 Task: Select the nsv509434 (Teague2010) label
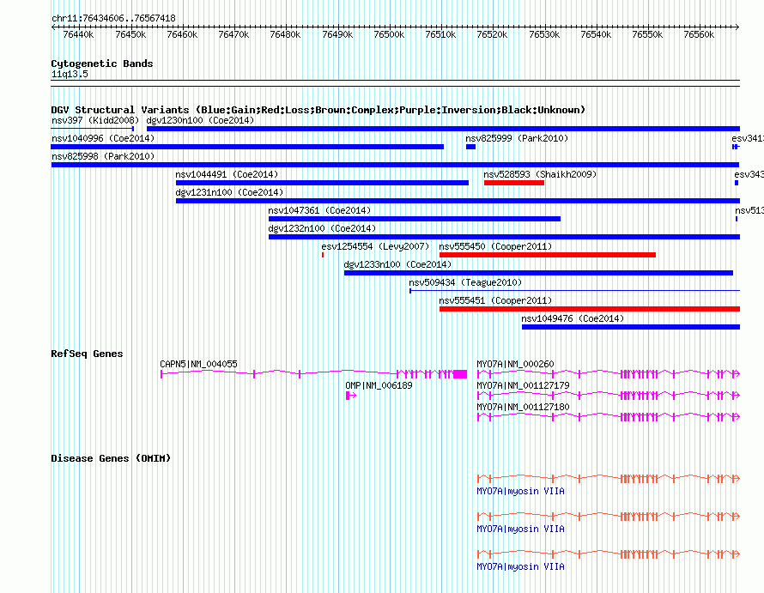[x=465, y=282]
